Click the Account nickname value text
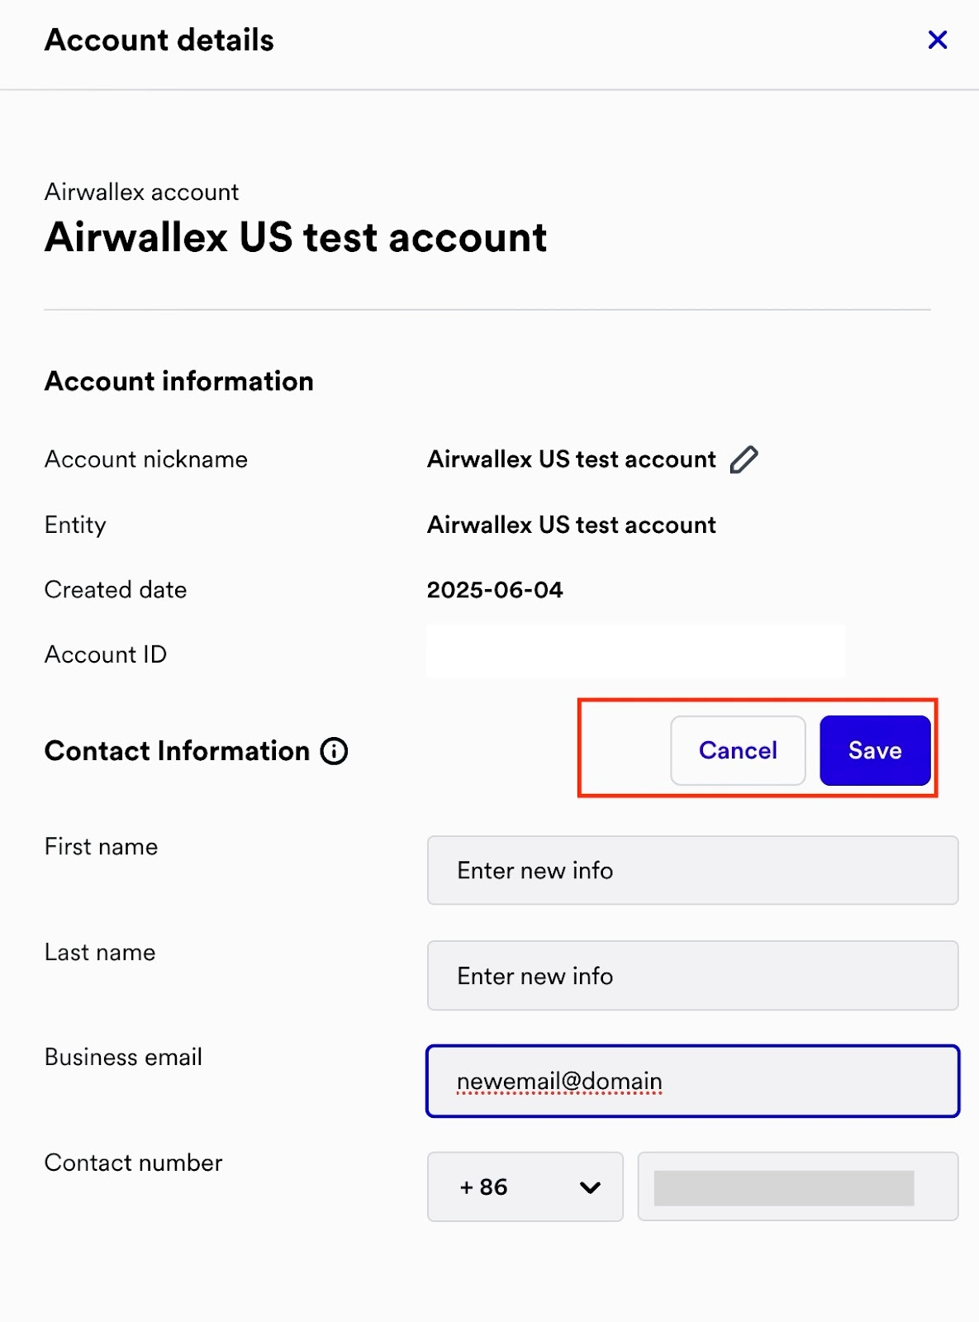This screenshot has width=979, height=1322. coord(571,459)
